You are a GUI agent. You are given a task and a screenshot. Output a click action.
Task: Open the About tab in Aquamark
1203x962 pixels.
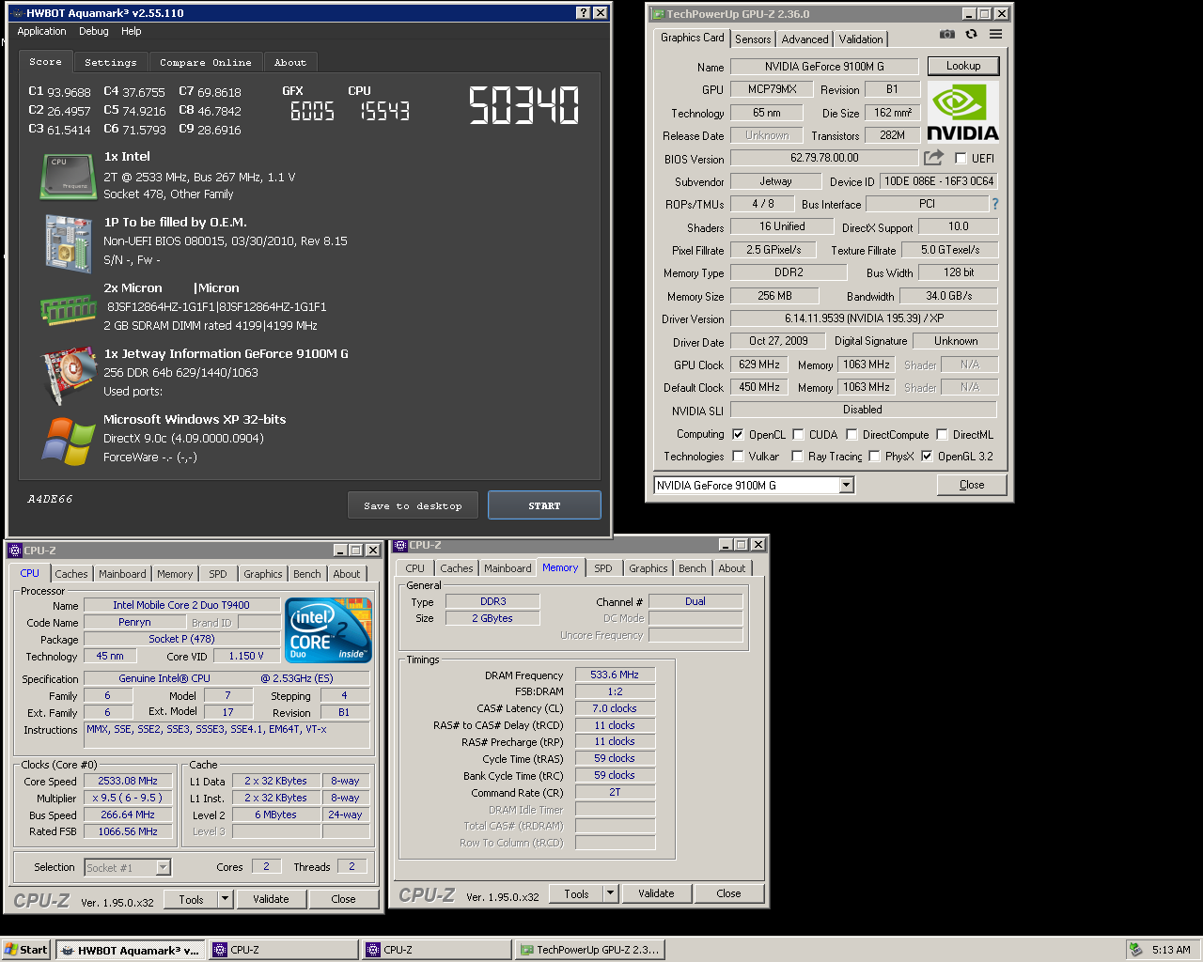[290, 62]
